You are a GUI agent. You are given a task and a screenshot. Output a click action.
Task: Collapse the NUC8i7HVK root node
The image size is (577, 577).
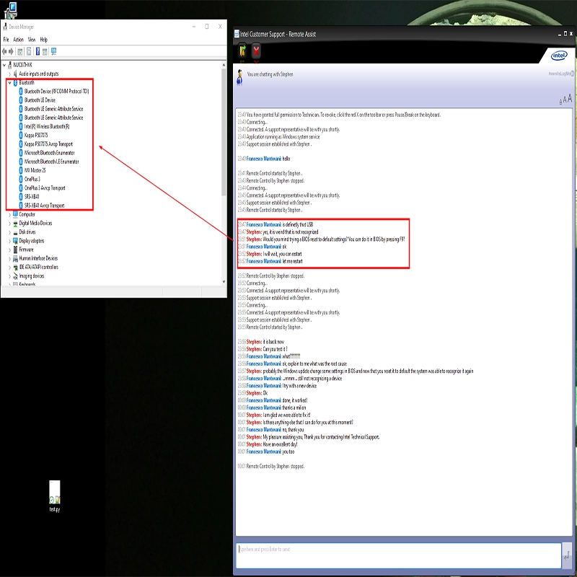point(4,65)
